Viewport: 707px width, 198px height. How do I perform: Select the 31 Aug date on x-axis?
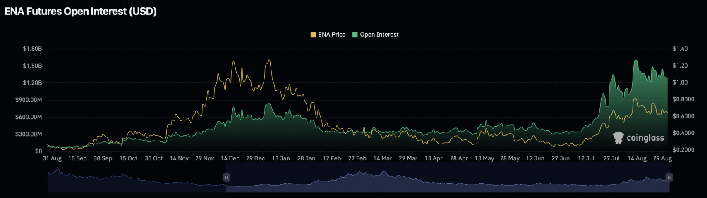point(52,158)
